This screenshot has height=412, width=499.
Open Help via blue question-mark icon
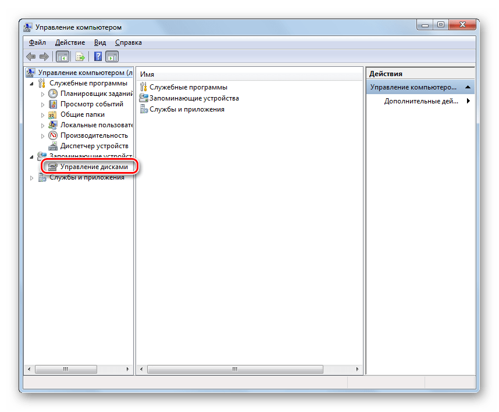point(98,57)
